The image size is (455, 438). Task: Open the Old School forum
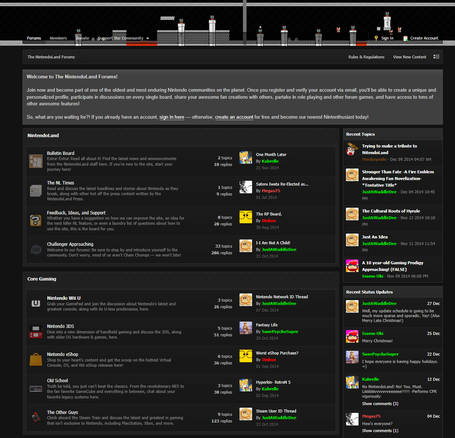(x=57, y=380)
